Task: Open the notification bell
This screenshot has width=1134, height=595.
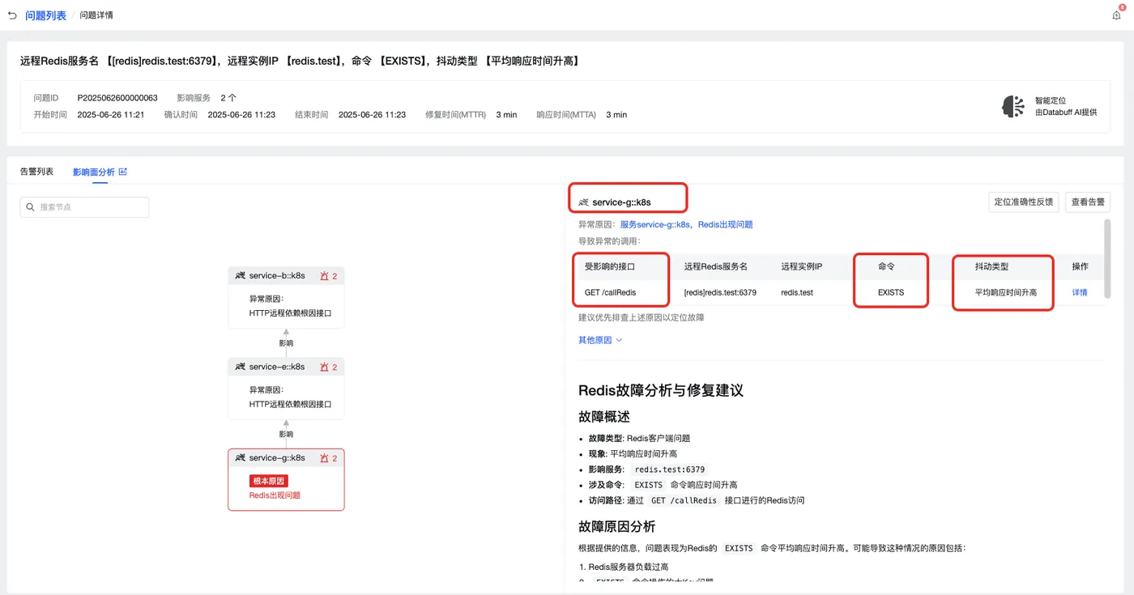Action: click(1117, 15)
